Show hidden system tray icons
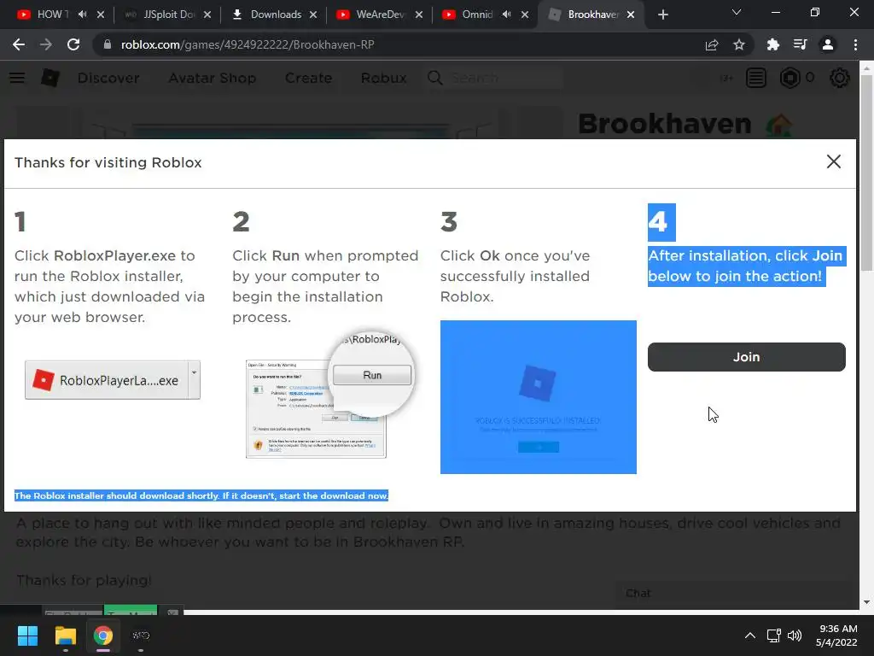 [750, 635]
